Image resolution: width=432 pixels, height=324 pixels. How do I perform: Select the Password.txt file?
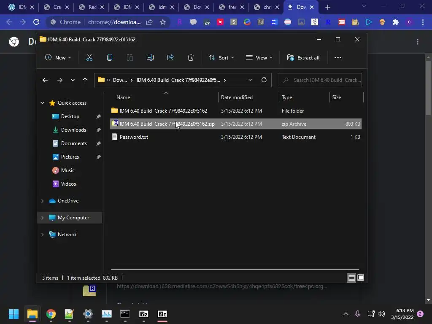coord(236,137)
